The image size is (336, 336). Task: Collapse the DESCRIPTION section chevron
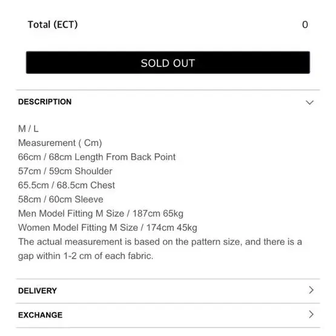(309, 102)
